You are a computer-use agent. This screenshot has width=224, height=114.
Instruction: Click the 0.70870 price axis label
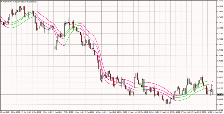point(220,45)
